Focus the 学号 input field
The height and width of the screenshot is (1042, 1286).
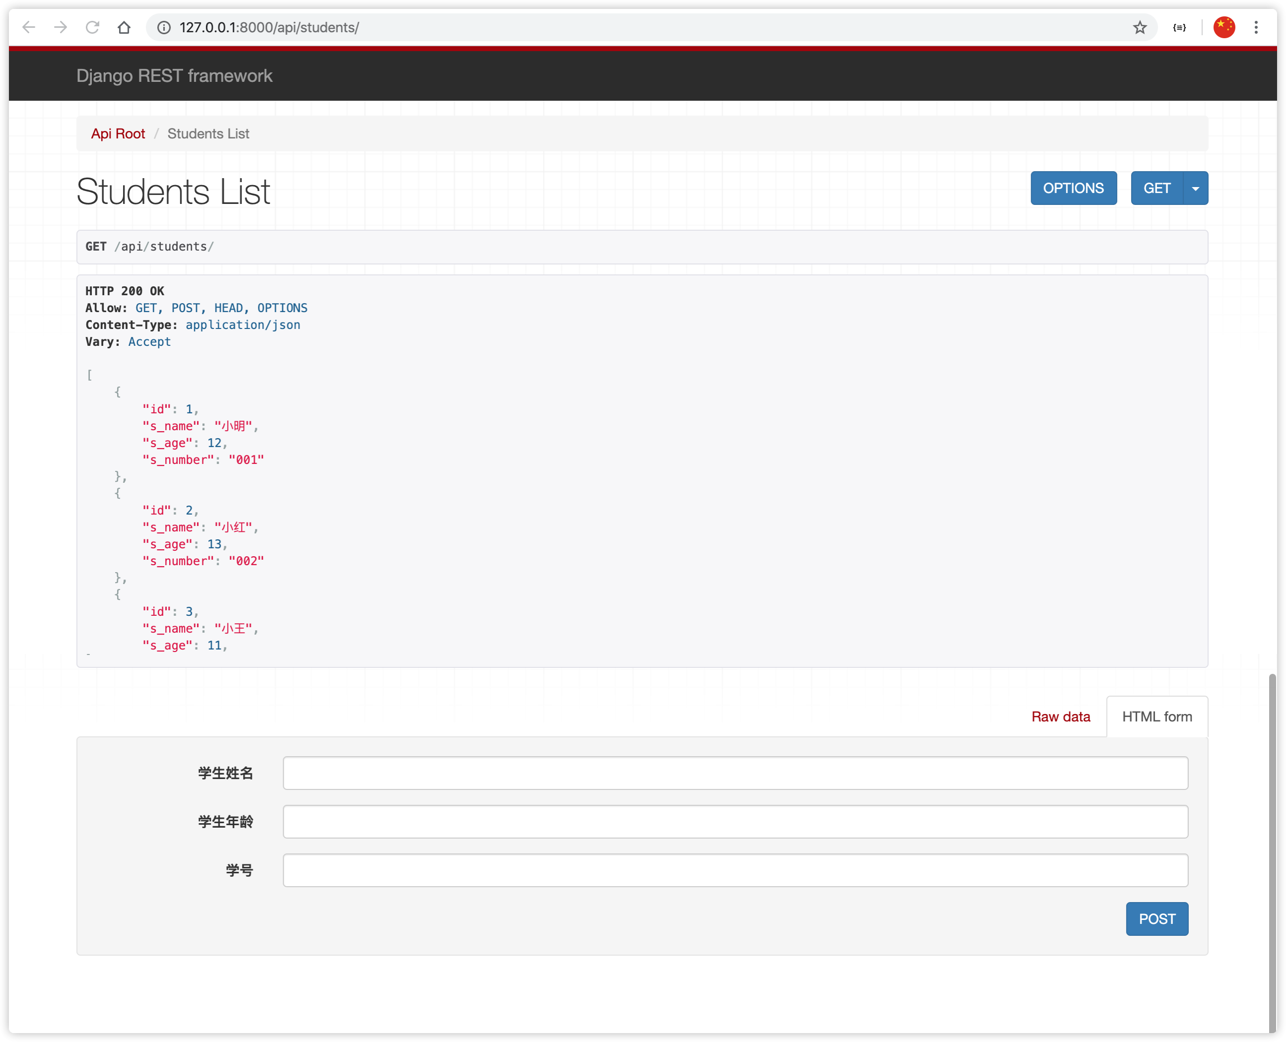click(x=735, y=870)
